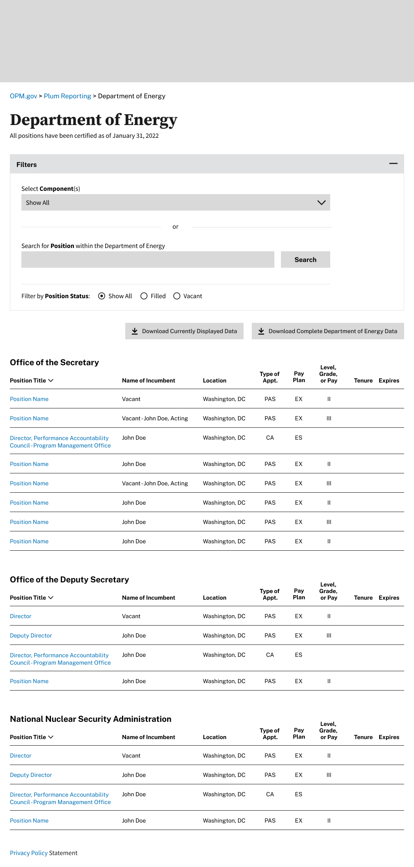Click the National Nuclear Security Administration heading
The image size is (414, 867).
click(91, 719)
